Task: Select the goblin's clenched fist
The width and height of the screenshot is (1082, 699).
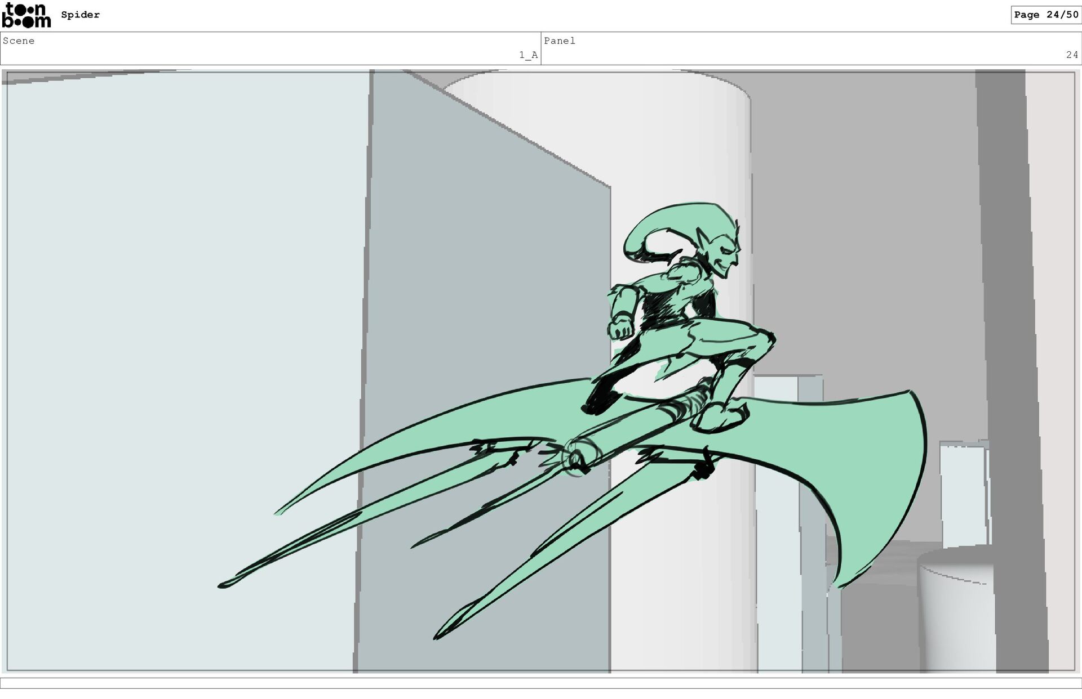Action: coord(620,326)
